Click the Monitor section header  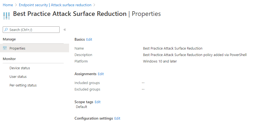coord(9,59)
